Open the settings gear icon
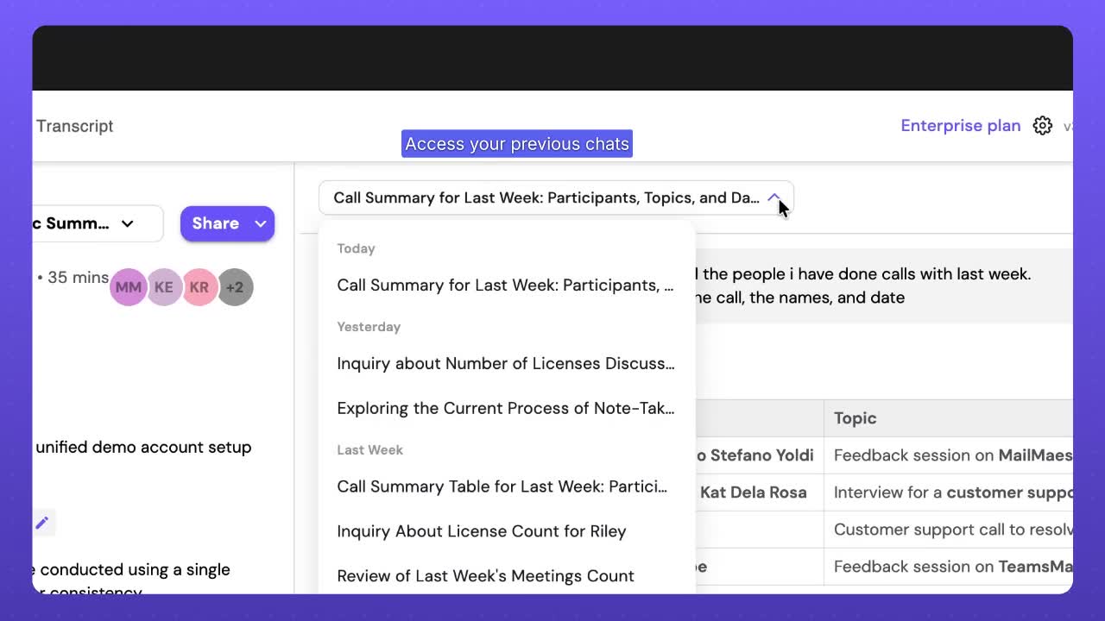This screenshot has width=1105, height=621. tap(1043, 125)
